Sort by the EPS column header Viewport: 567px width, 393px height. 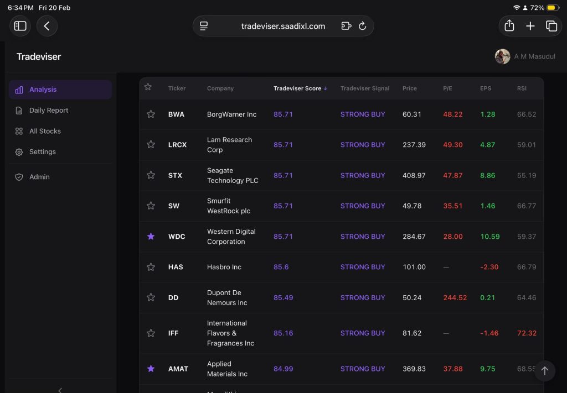pyautogui.click(x=486, y=88)
